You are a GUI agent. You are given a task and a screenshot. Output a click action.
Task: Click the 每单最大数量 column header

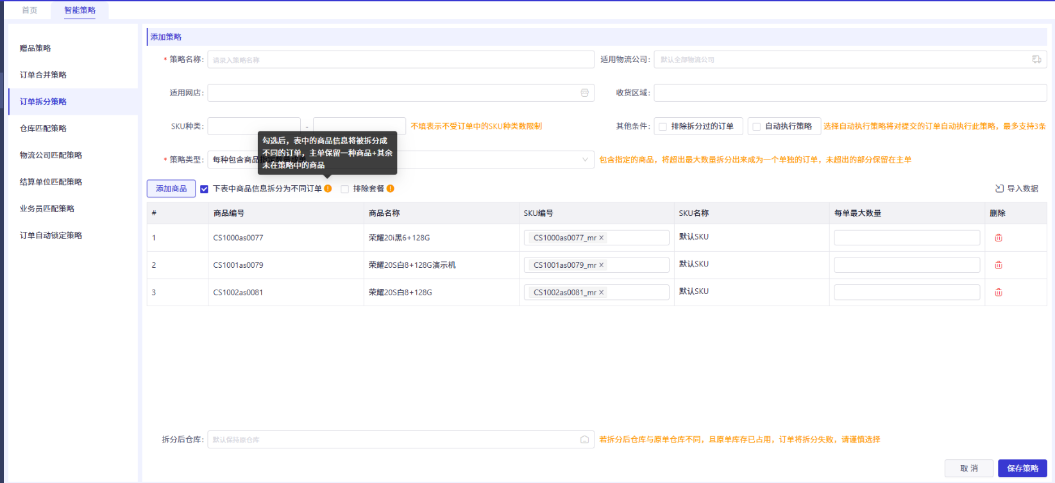click(857, 213)
